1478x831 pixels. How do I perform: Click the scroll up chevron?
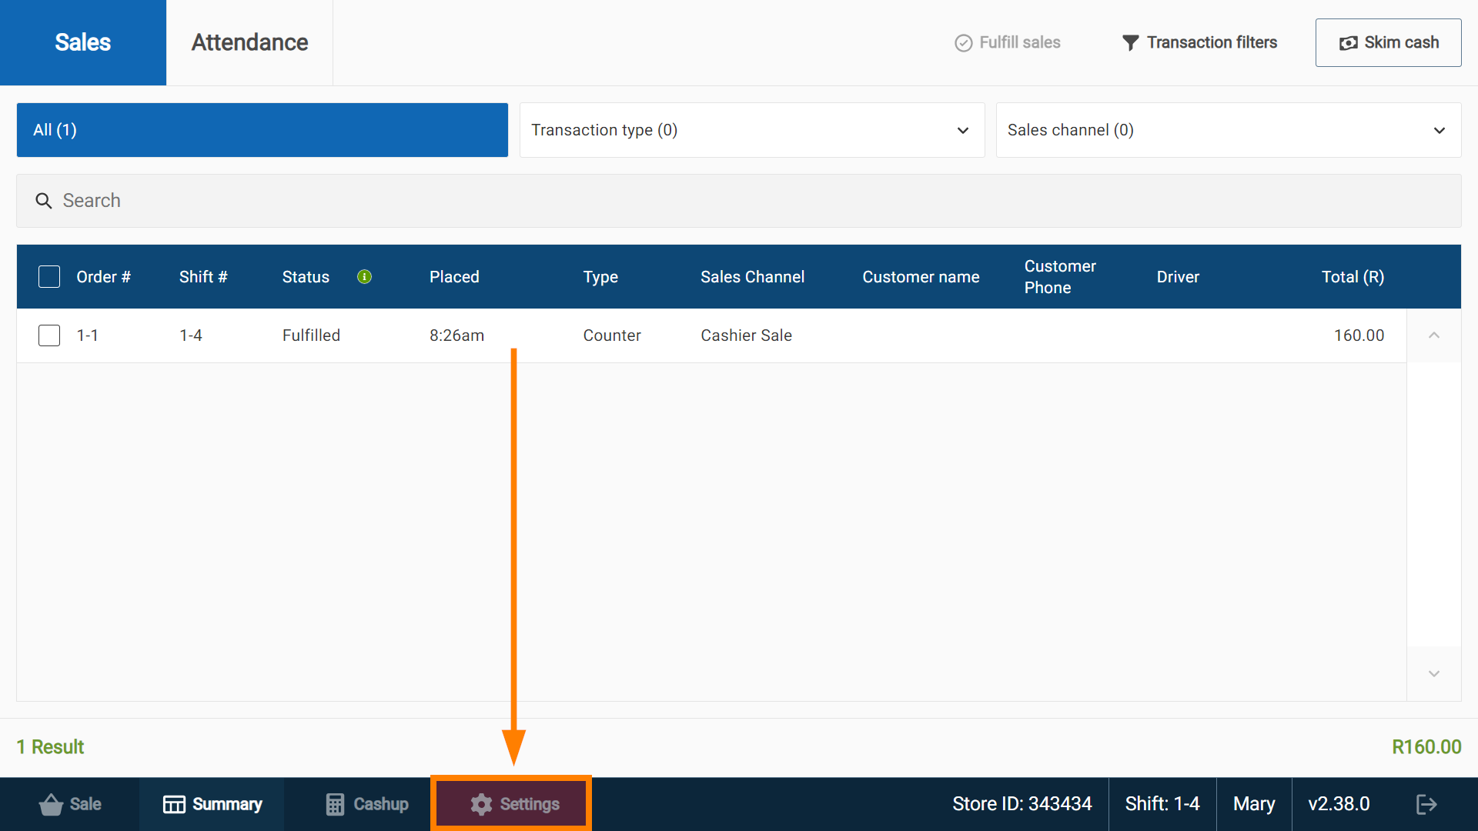coord(1433,335)
